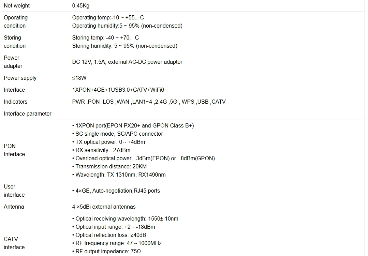
Task: Click the 4×GE Auto-negotiation RJ45 ports text
Action: coord(116,191)
